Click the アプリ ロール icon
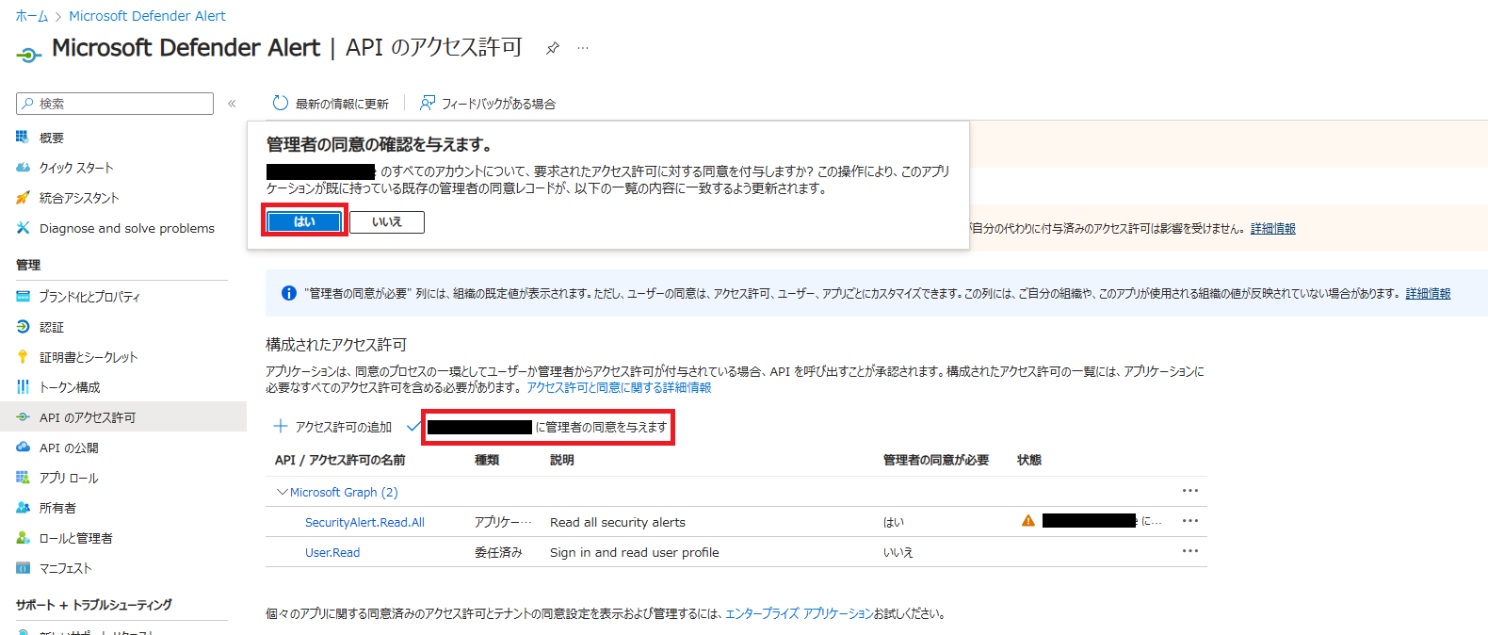Image resolution: width=1488 pixels, height=635 pixels. click(x=23, y=478)
